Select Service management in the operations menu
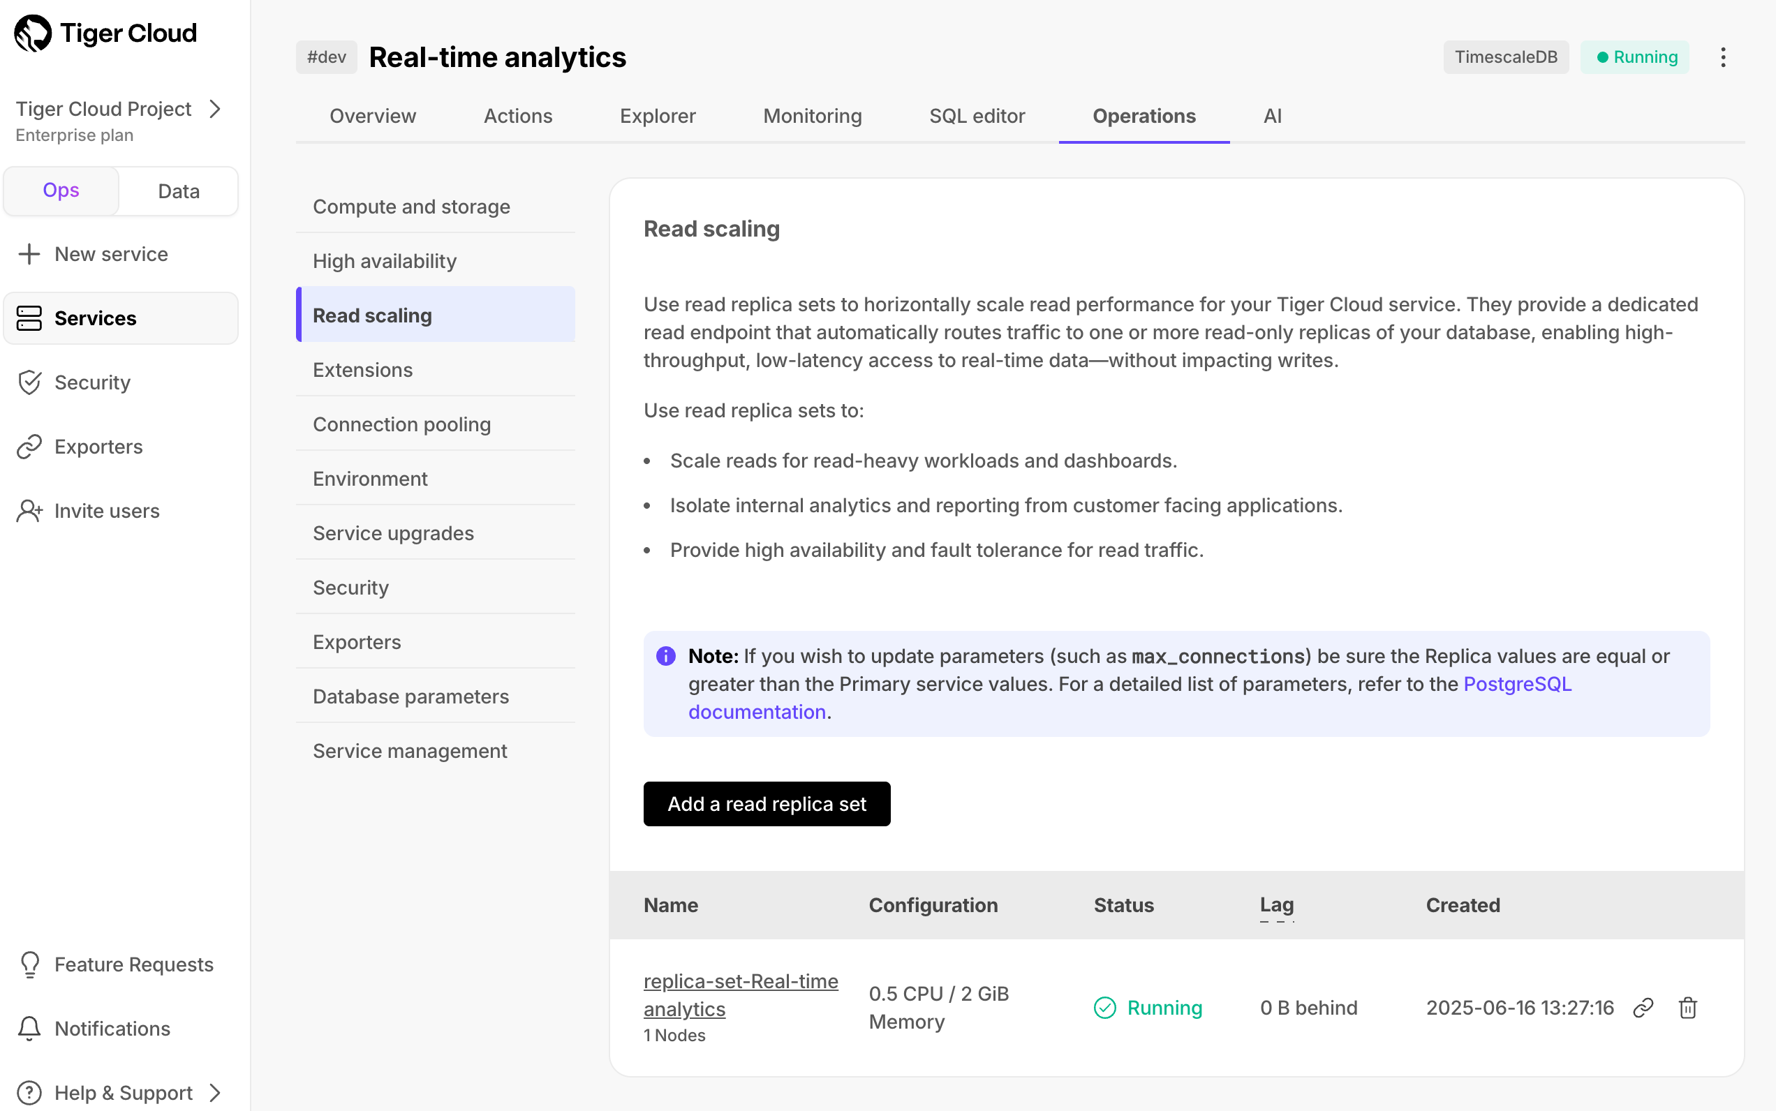Viewport: 1776px width, 1111px height. click(435, 750)
